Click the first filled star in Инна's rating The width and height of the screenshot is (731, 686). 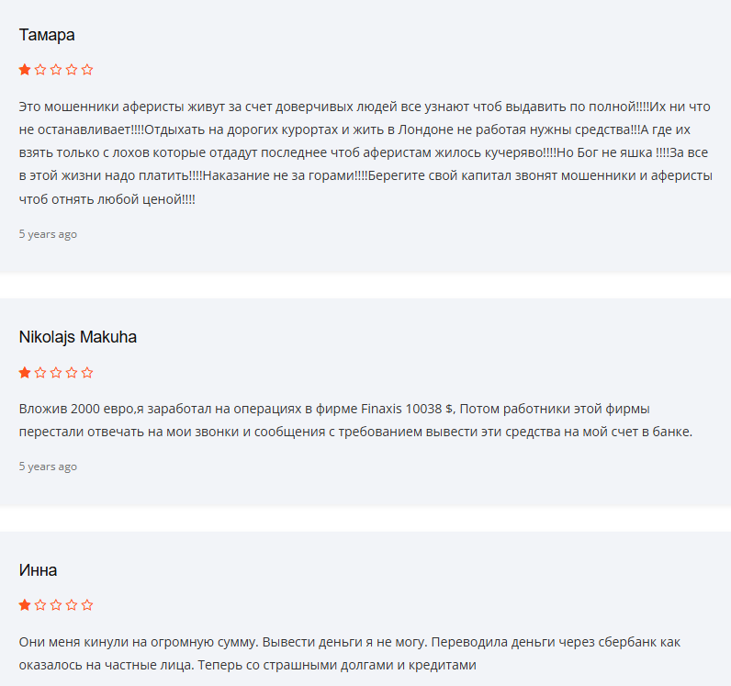click(25, 605)
